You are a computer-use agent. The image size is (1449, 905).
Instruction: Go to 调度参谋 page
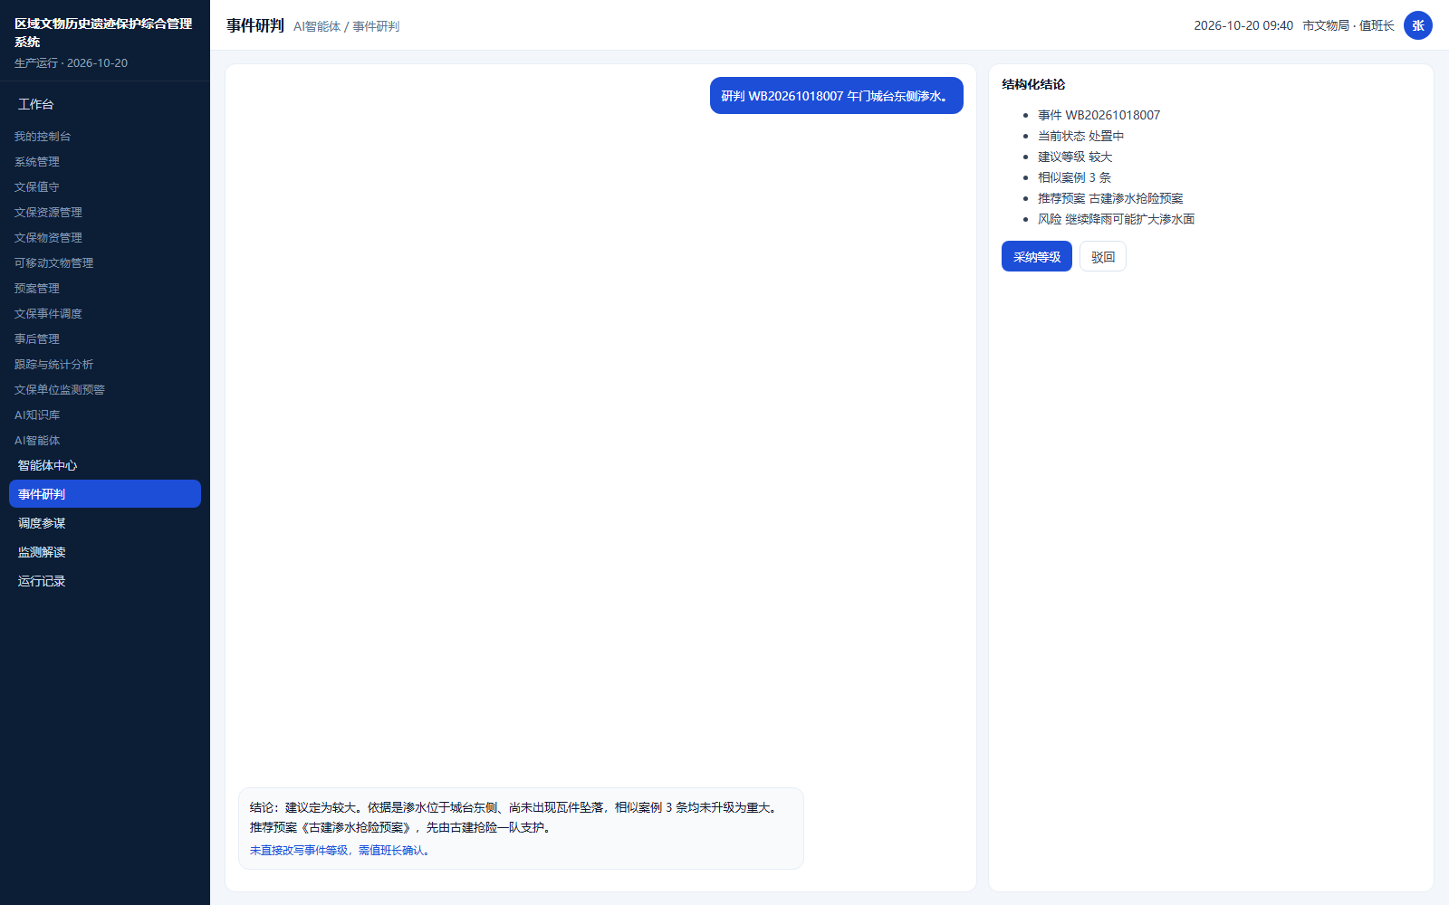pyautogui.click(x=105, y=523)
